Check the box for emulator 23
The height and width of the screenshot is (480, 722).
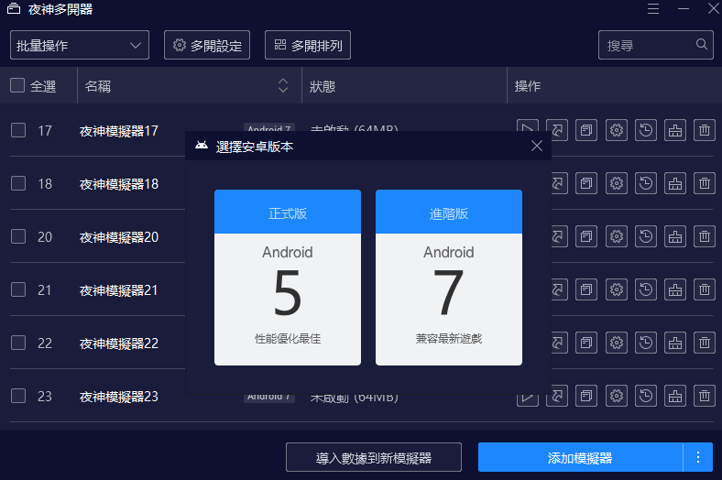pos(18,396)
